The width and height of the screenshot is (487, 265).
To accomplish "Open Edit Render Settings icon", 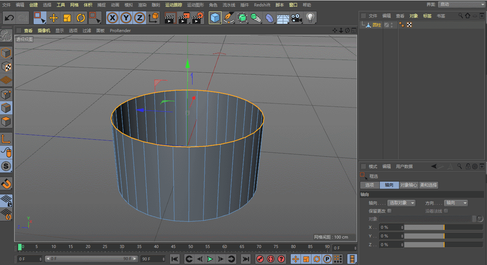I will [198, 18].
